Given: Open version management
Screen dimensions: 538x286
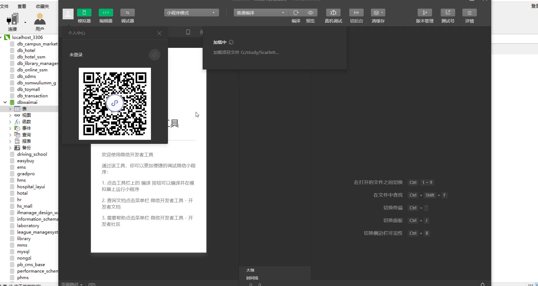Looking at the screenshot, I should pos(425,13).
